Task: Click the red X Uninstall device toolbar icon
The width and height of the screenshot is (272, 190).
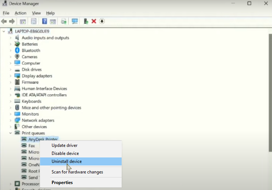Action: tap(94, 21)
